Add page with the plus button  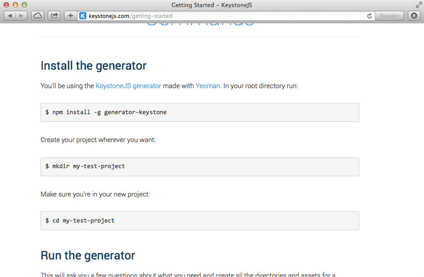71,16
